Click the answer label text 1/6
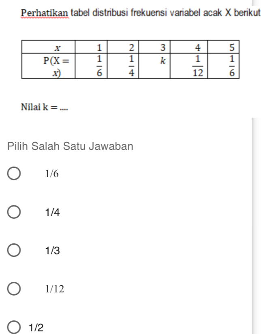261x334 pixels. tap(52, 174)
